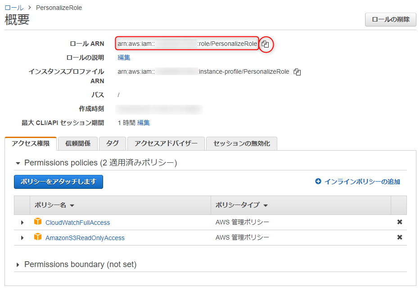This screenshot has height=290, width=420.
Task: Click ロールの削除 button
Action: [391, 19]
